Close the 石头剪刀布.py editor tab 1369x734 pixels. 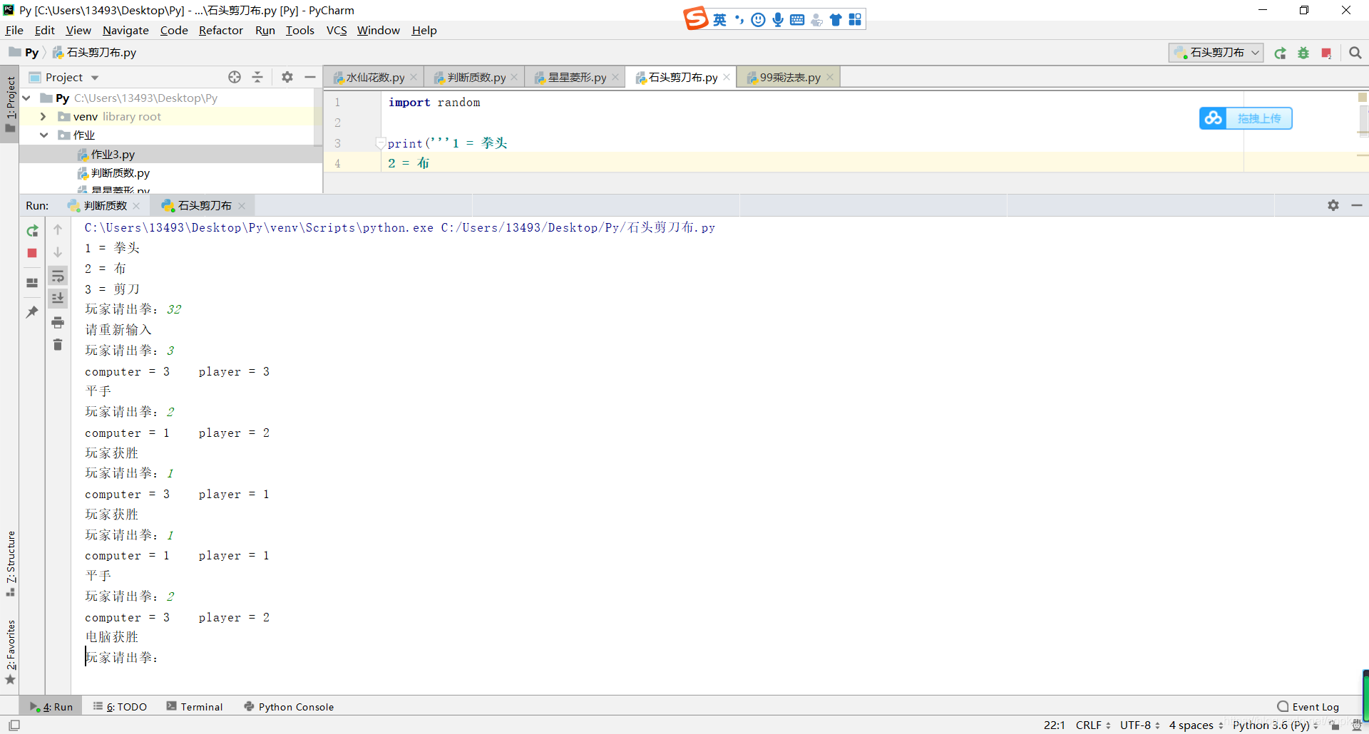pos(727,77)
